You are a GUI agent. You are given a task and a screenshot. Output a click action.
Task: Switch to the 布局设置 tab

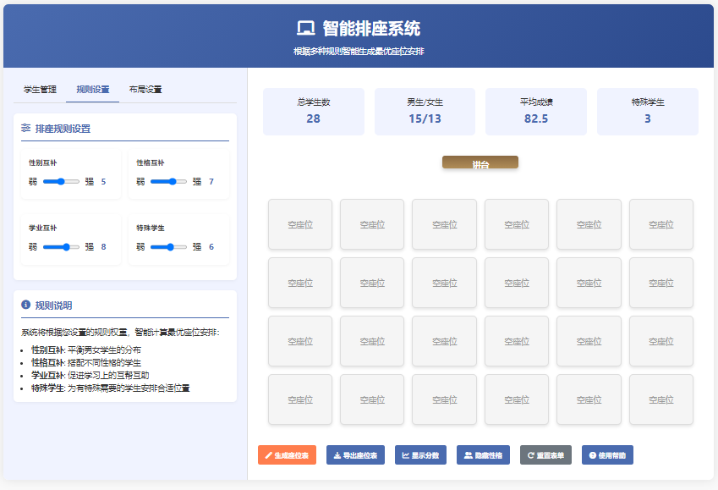point(145,87)
